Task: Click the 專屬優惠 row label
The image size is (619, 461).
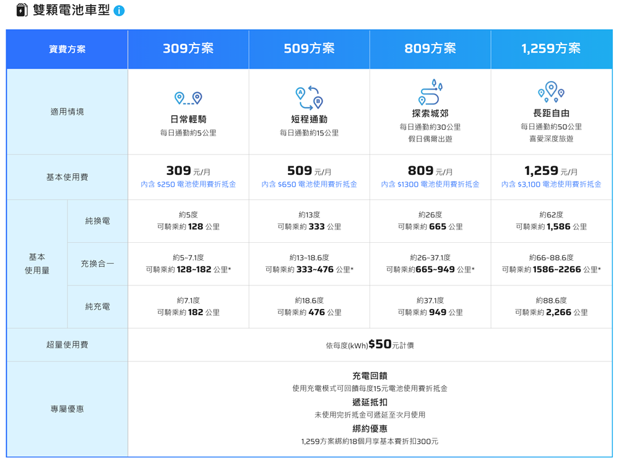Action: [x=67, y=409]
